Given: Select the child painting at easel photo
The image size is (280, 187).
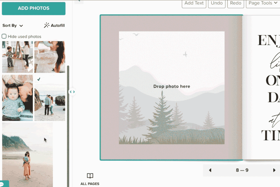Looking at the screenshot, I should tap(17, 57).
